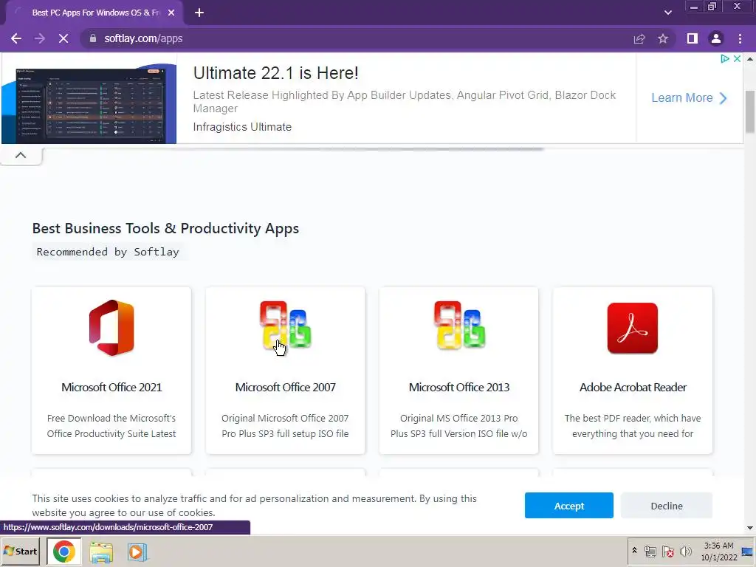This screenshot has height=567, width=756.
Task: Close the Infragistics ad banner
Action: pos(737,59)
